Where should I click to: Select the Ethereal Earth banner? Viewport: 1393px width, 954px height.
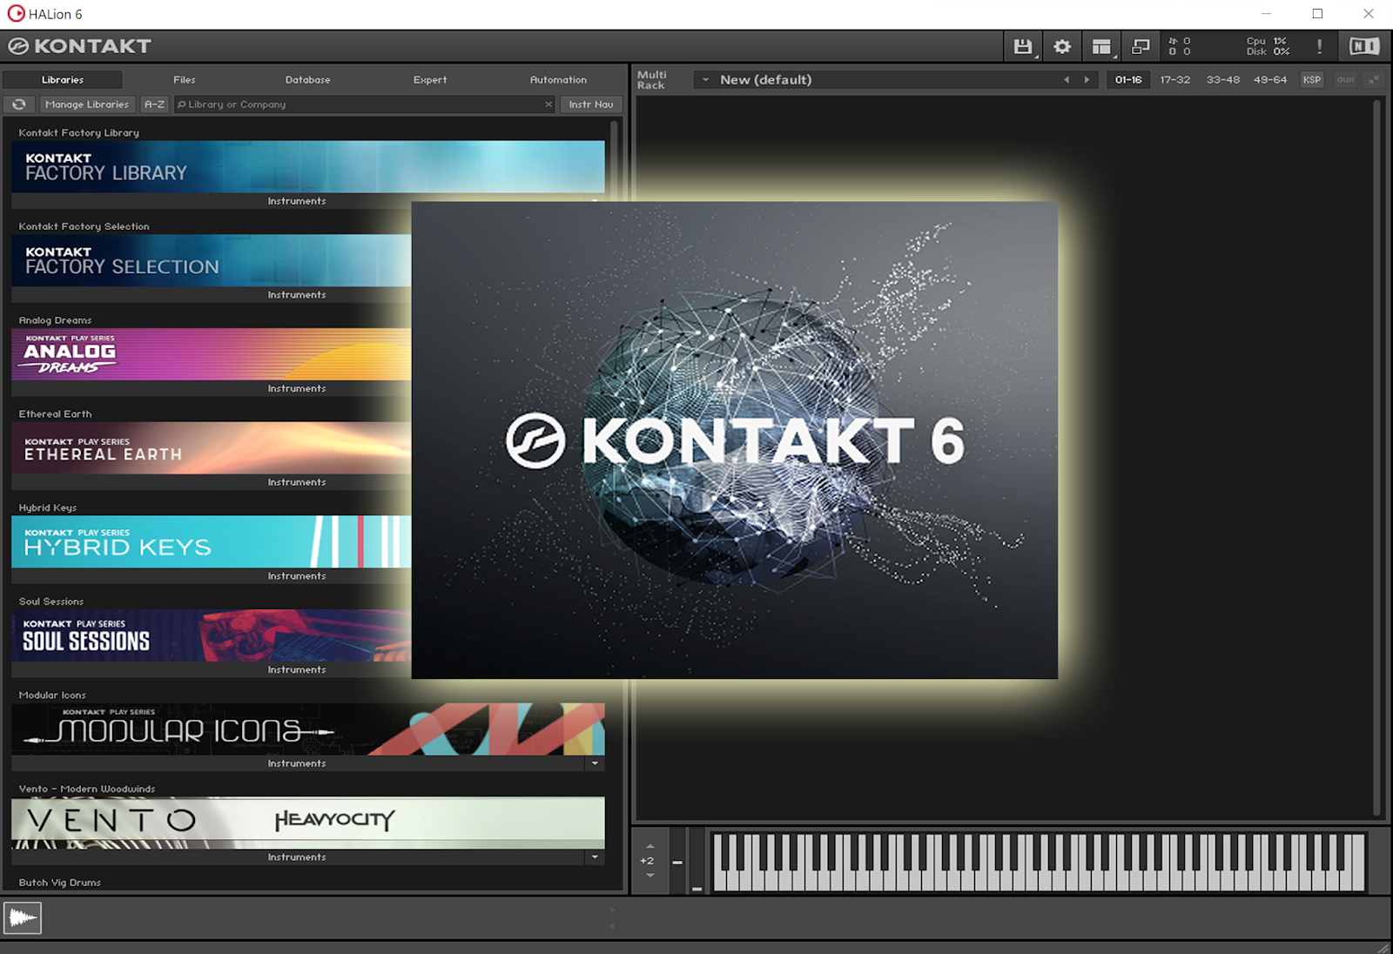tap(212, 448)
